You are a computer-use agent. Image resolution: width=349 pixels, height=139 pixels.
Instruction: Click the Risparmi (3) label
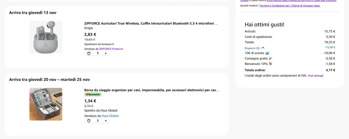[252, 48]
